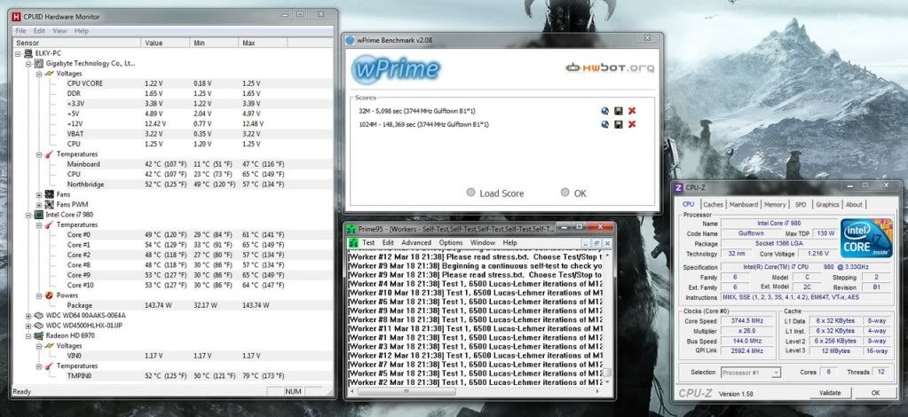Image resolution: width=908 pixels, height=417 pixels.
Task: Switch to the Caches tab in CPU-Z
Action: tap(713, 204)
